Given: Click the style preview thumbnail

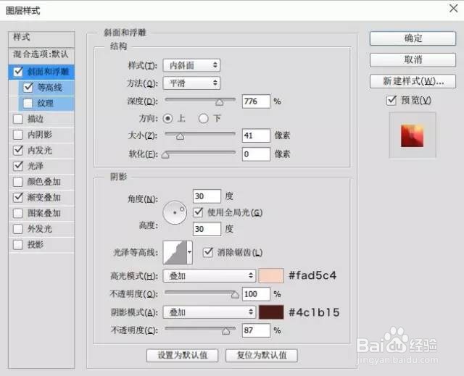Looking at the screenshot, I should point(413,135).
